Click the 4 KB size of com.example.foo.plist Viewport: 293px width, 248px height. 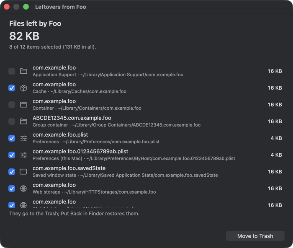tap(276, 138)
